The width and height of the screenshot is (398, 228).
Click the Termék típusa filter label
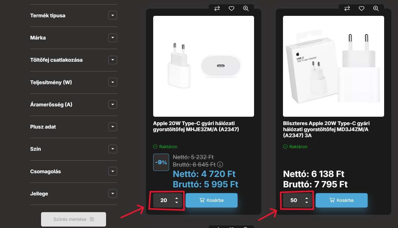click(x=48, y=16)
